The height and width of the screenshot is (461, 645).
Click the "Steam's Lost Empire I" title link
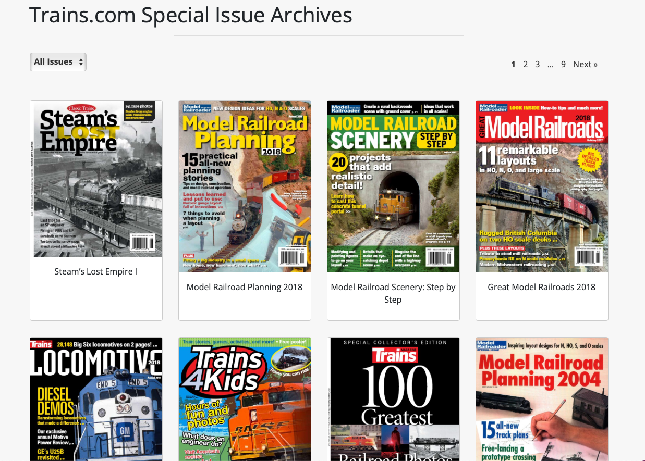[x=96, y=271]
